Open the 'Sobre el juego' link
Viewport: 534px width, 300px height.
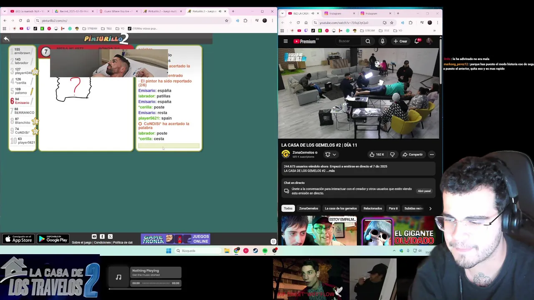(x=82, y=242)
